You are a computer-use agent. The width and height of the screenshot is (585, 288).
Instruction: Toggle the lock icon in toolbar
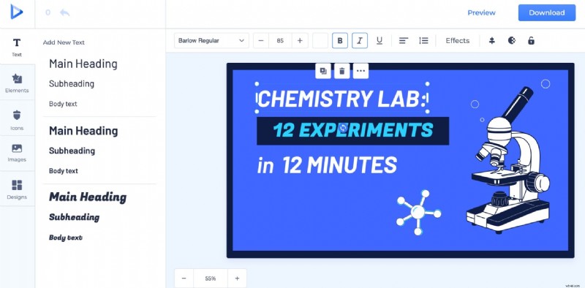[x=531, y=41]
